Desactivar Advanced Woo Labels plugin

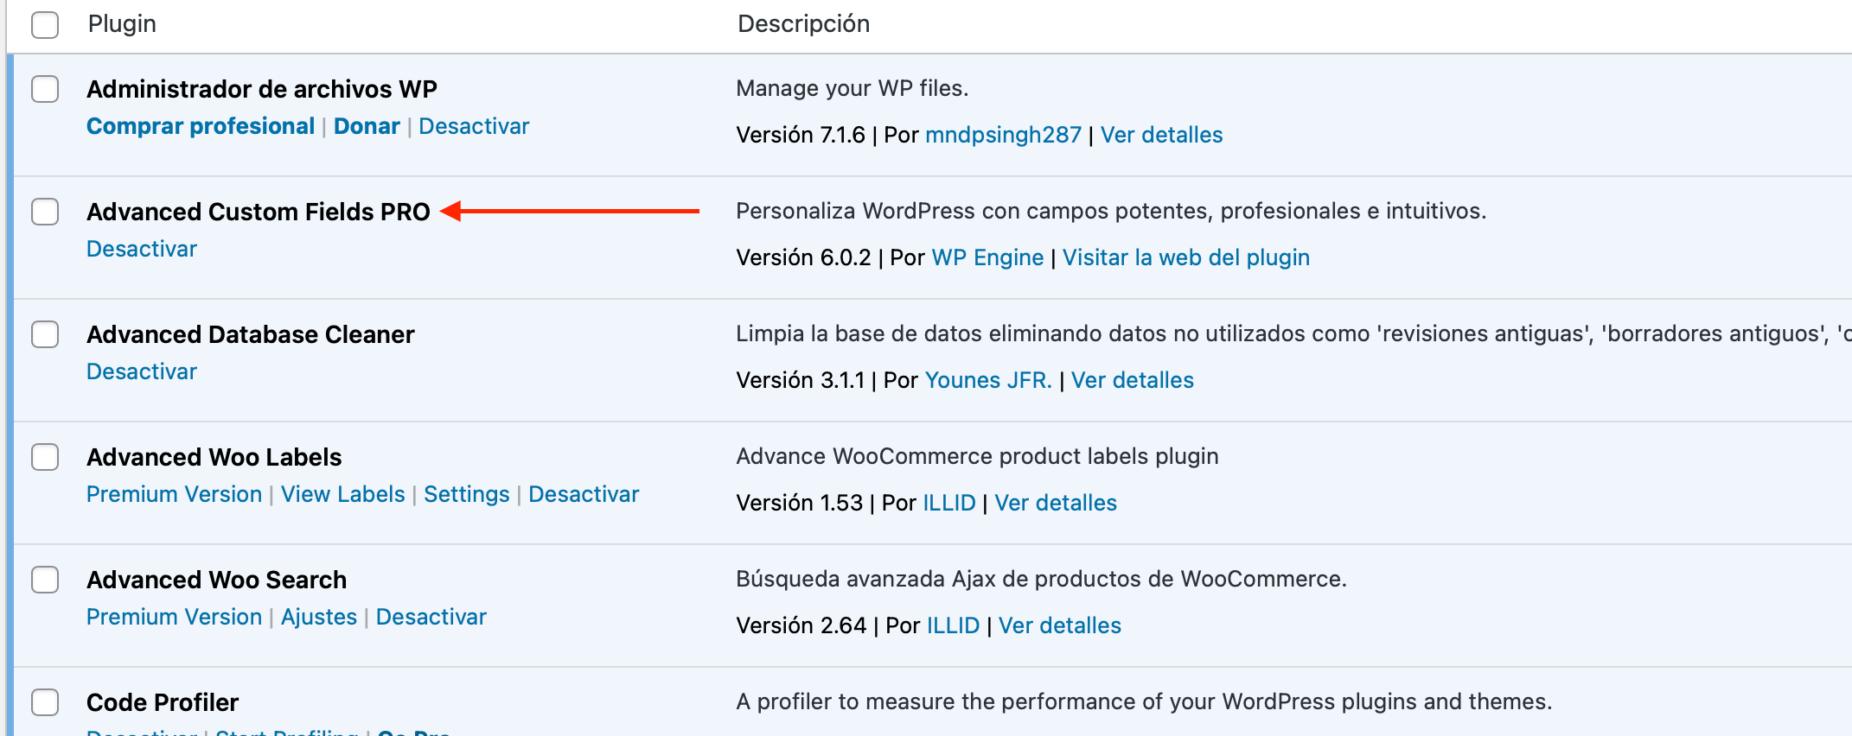coord(584,494)
